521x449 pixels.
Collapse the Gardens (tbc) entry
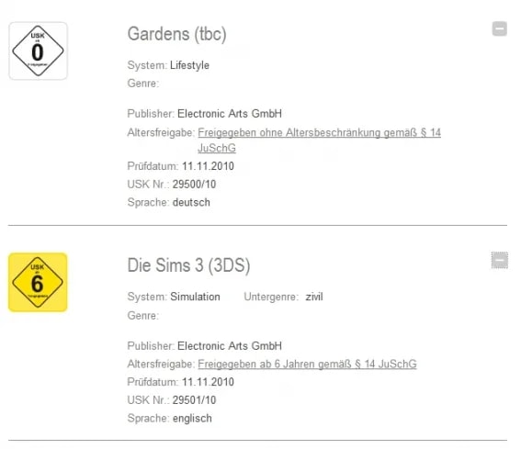(x=499, y=28)
